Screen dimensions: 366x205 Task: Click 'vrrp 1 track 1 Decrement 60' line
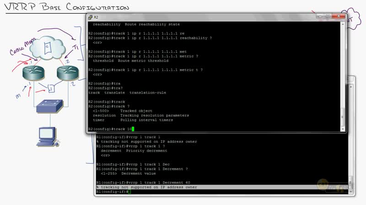click(x=143, y=183)
